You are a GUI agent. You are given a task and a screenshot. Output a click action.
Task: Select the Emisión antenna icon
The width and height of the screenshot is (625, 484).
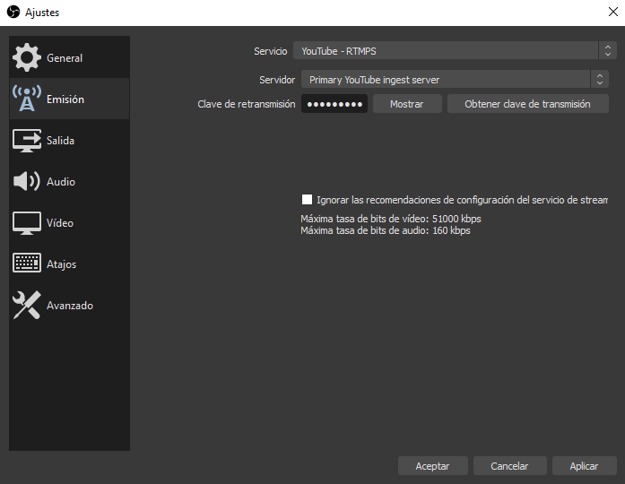26,99
